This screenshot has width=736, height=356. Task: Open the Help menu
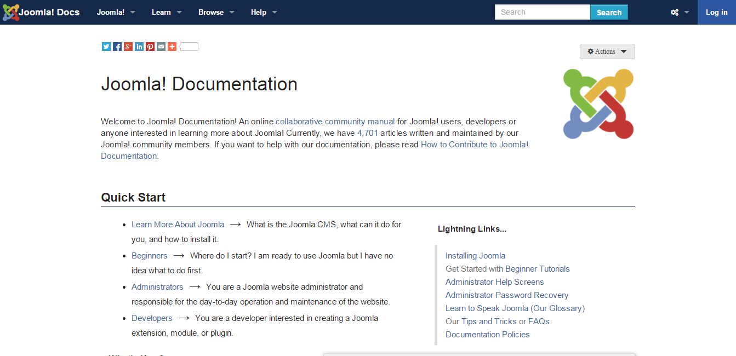(264, 12)
